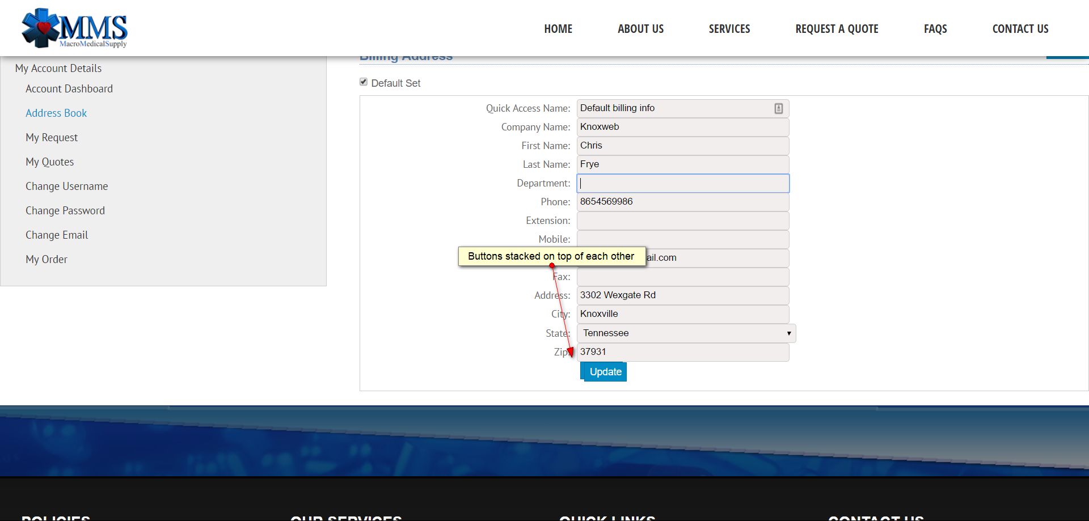Navigate to CONTACT US
Screen dimensions: 1089x521
click(x=1020, y=29)
